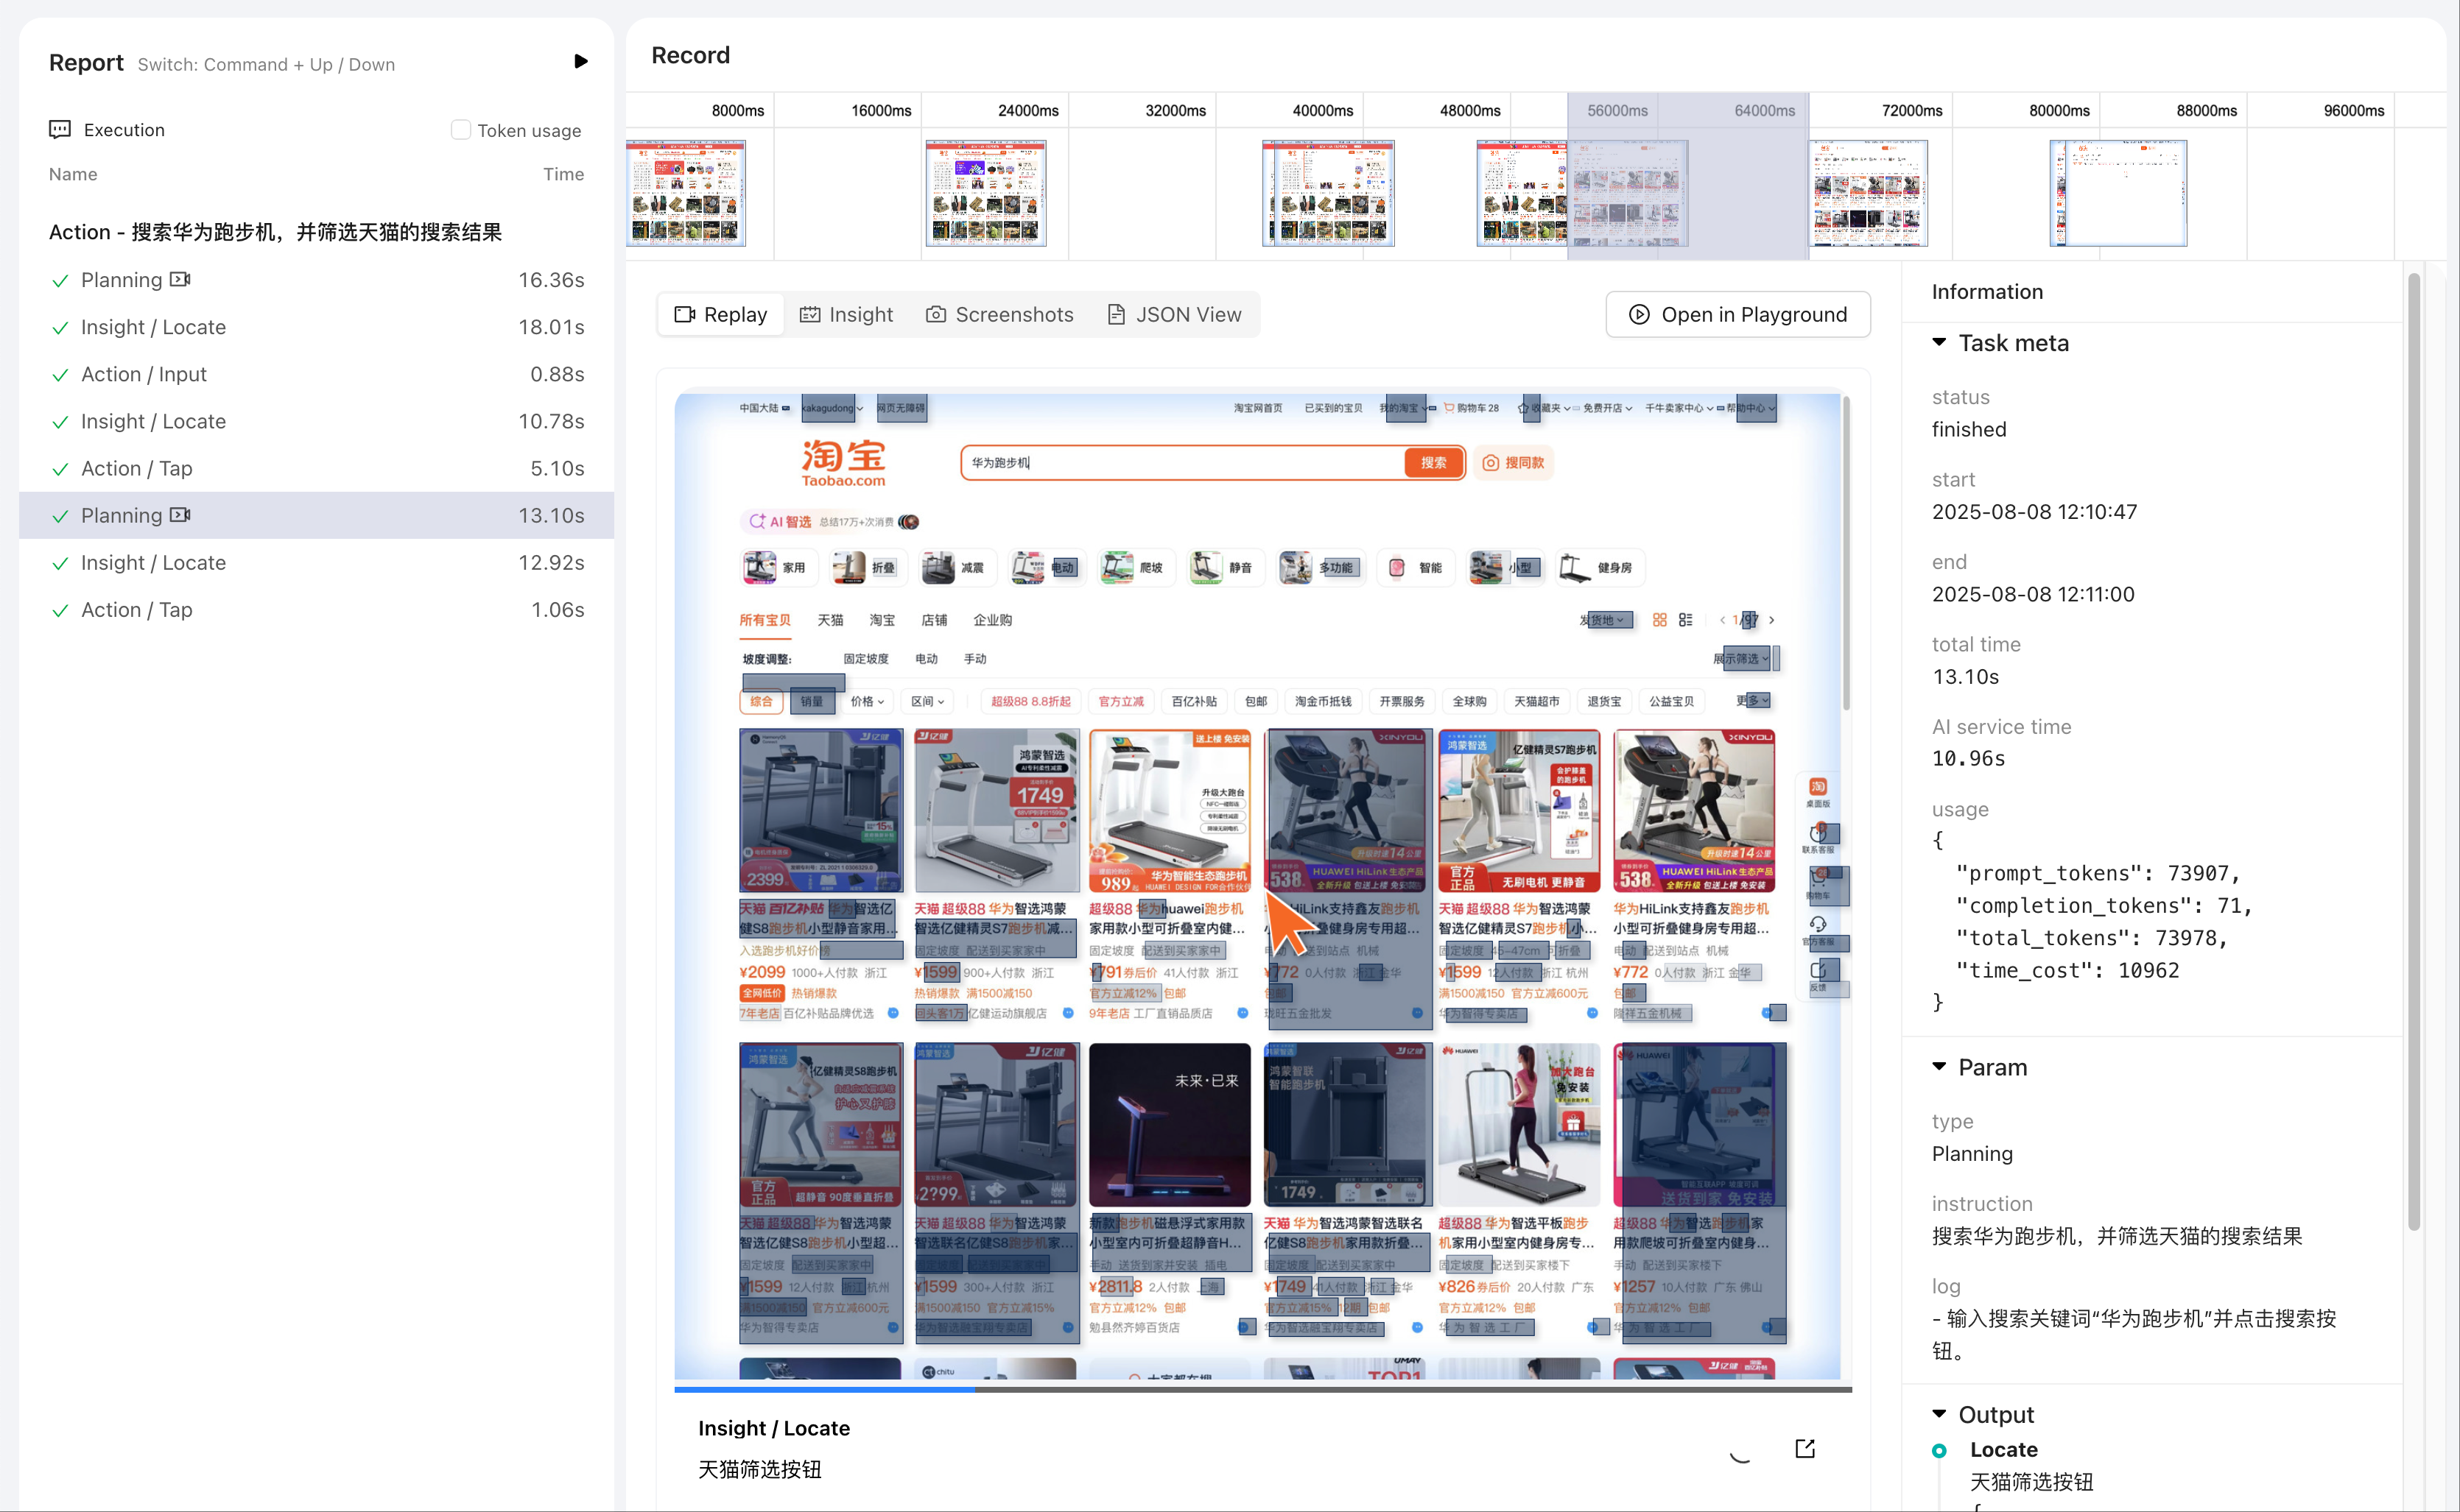Click video icon beside Planning 13.10s
Image resolution: width=2460 pixels, height=1512 pixels.
tap(180, 515)
